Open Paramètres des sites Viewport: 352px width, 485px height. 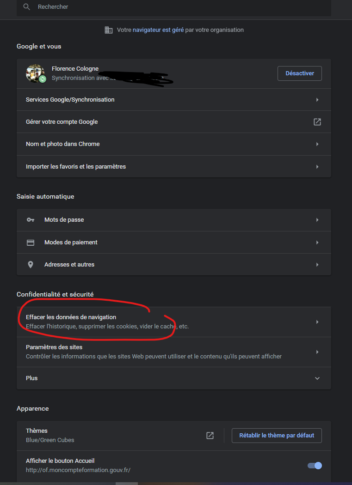coord(174,352)
